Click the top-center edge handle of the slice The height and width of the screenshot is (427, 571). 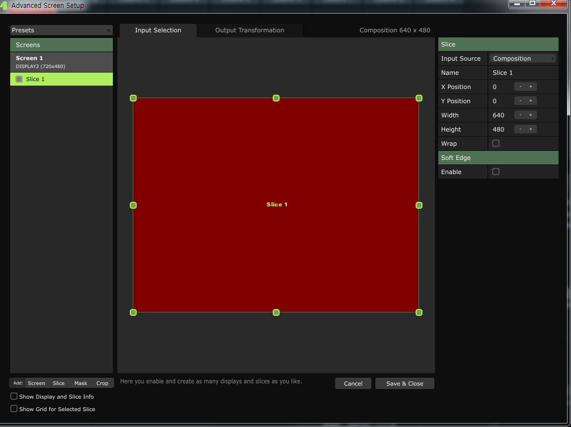[x=276, y=98]
